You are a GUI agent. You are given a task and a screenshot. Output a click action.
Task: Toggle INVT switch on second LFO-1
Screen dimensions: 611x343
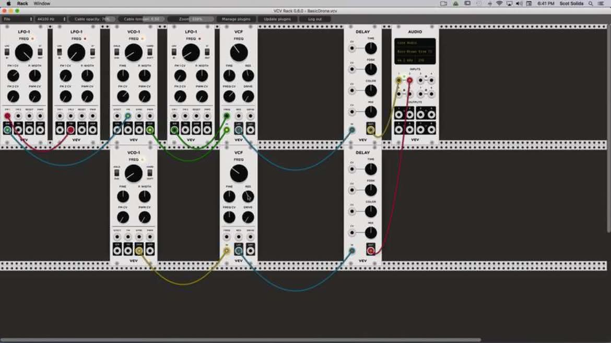click(x=92, y=52)
